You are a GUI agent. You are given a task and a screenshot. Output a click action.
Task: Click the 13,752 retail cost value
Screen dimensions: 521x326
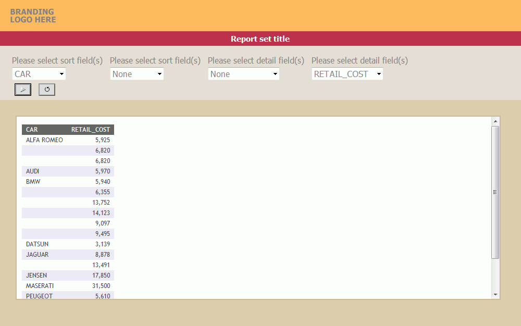tap(101, 203)
